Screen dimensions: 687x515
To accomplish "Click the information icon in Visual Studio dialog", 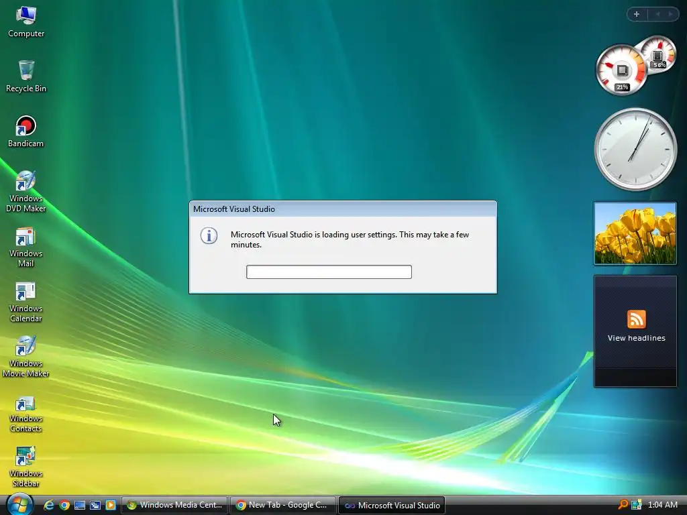I will click(209, 235).
